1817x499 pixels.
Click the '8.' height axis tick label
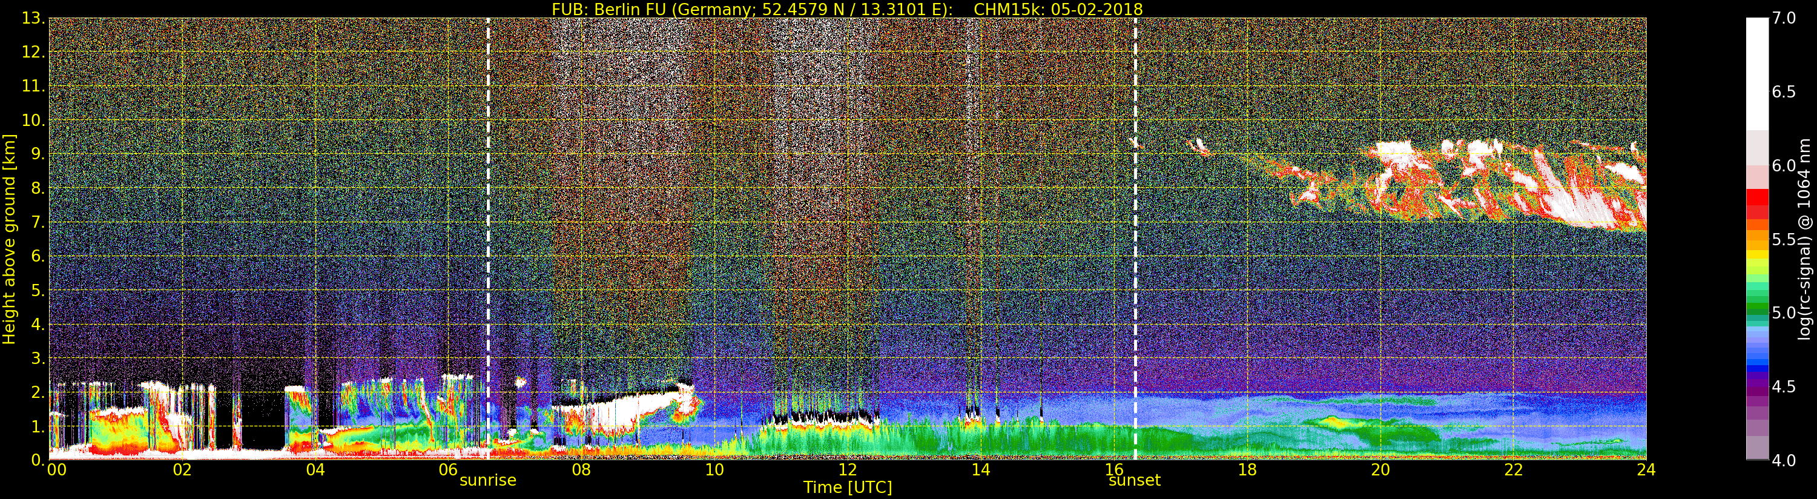coord(38,188)
